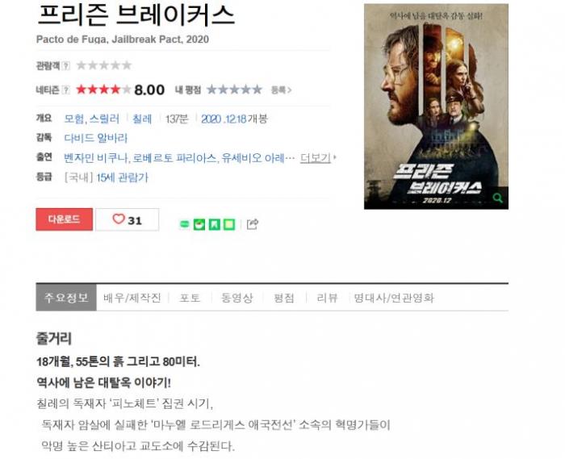This screenshot has height=459, width=565.
Task: Click the green bookmark share icon
Action: coord(215,224)
